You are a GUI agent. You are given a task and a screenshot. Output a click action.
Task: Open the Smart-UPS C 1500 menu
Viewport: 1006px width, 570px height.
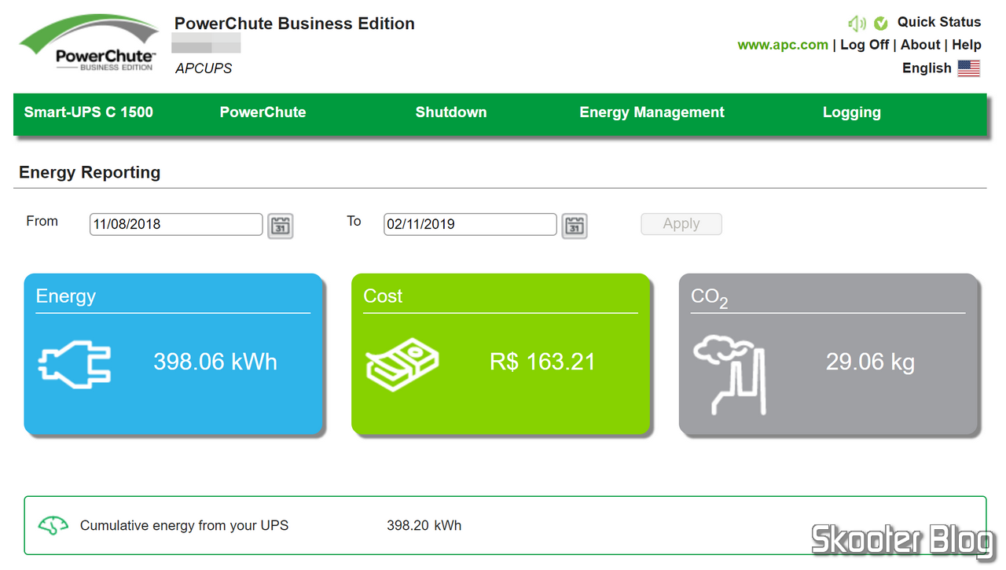[x=89, y=112]
